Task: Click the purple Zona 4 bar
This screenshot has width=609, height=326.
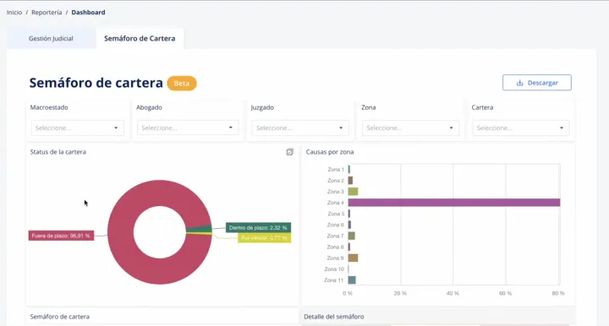Action: click(454, 203)
